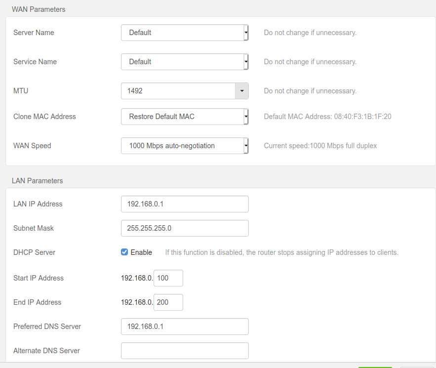This screenshot has width=436, height=368.
Task: Click arrow on WAN Speed select
Action: pos(246,146)
